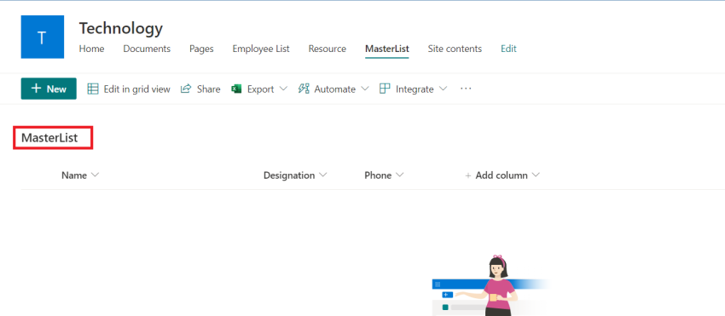Click the Add column label

point(502,175)
